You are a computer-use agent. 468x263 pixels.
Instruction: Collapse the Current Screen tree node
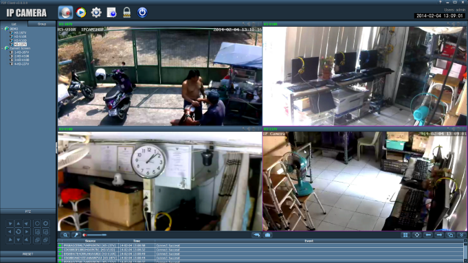(x=3, y=48)
